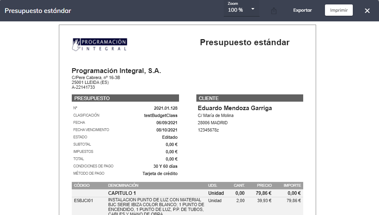Viewport: 379px width, 215px height.
Task: Click the Exportar button
Action: coord(302,10)
